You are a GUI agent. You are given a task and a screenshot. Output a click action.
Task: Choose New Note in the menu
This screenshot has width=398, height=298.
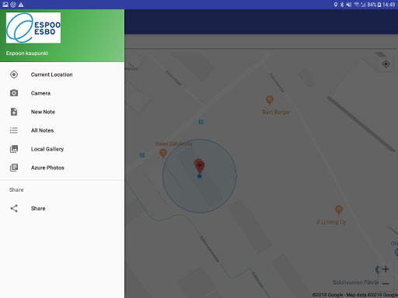coord(62,112)
